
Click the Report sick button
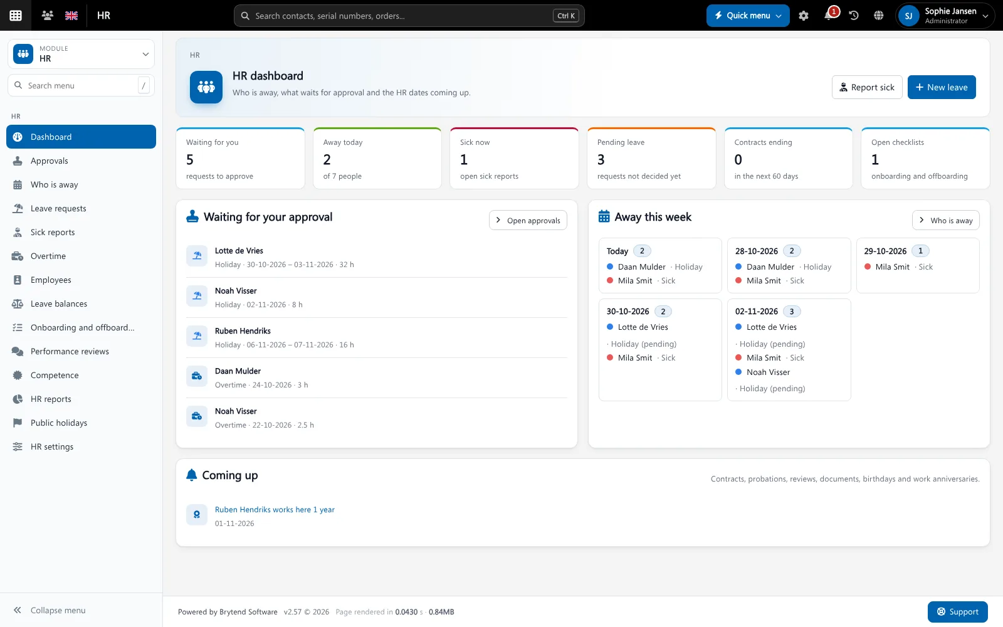coord(867,87)
